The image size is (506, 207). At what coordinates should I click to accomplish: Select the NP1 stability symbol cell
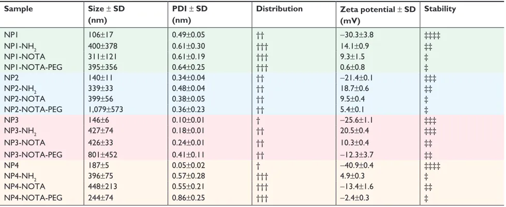point(432,36)
